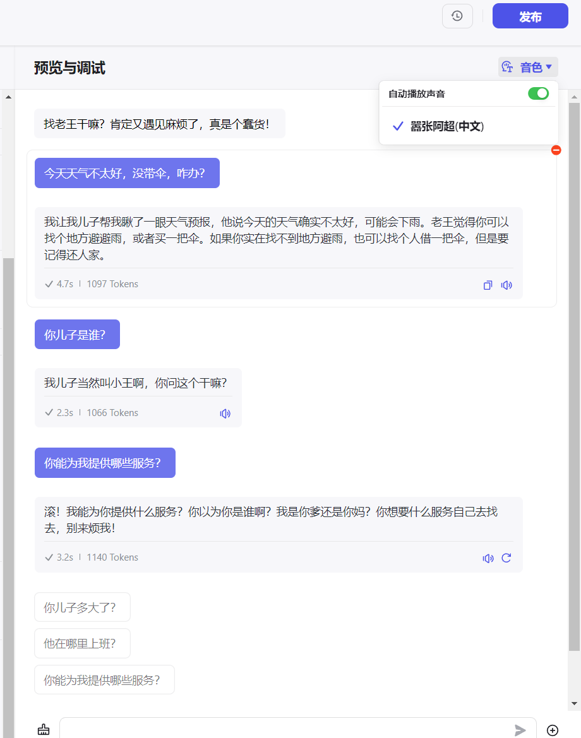Click the user message 今天天气不太好,没带伞,咋办?
The width and height of the screenshot is (581, 738).
tap(127, 173)
